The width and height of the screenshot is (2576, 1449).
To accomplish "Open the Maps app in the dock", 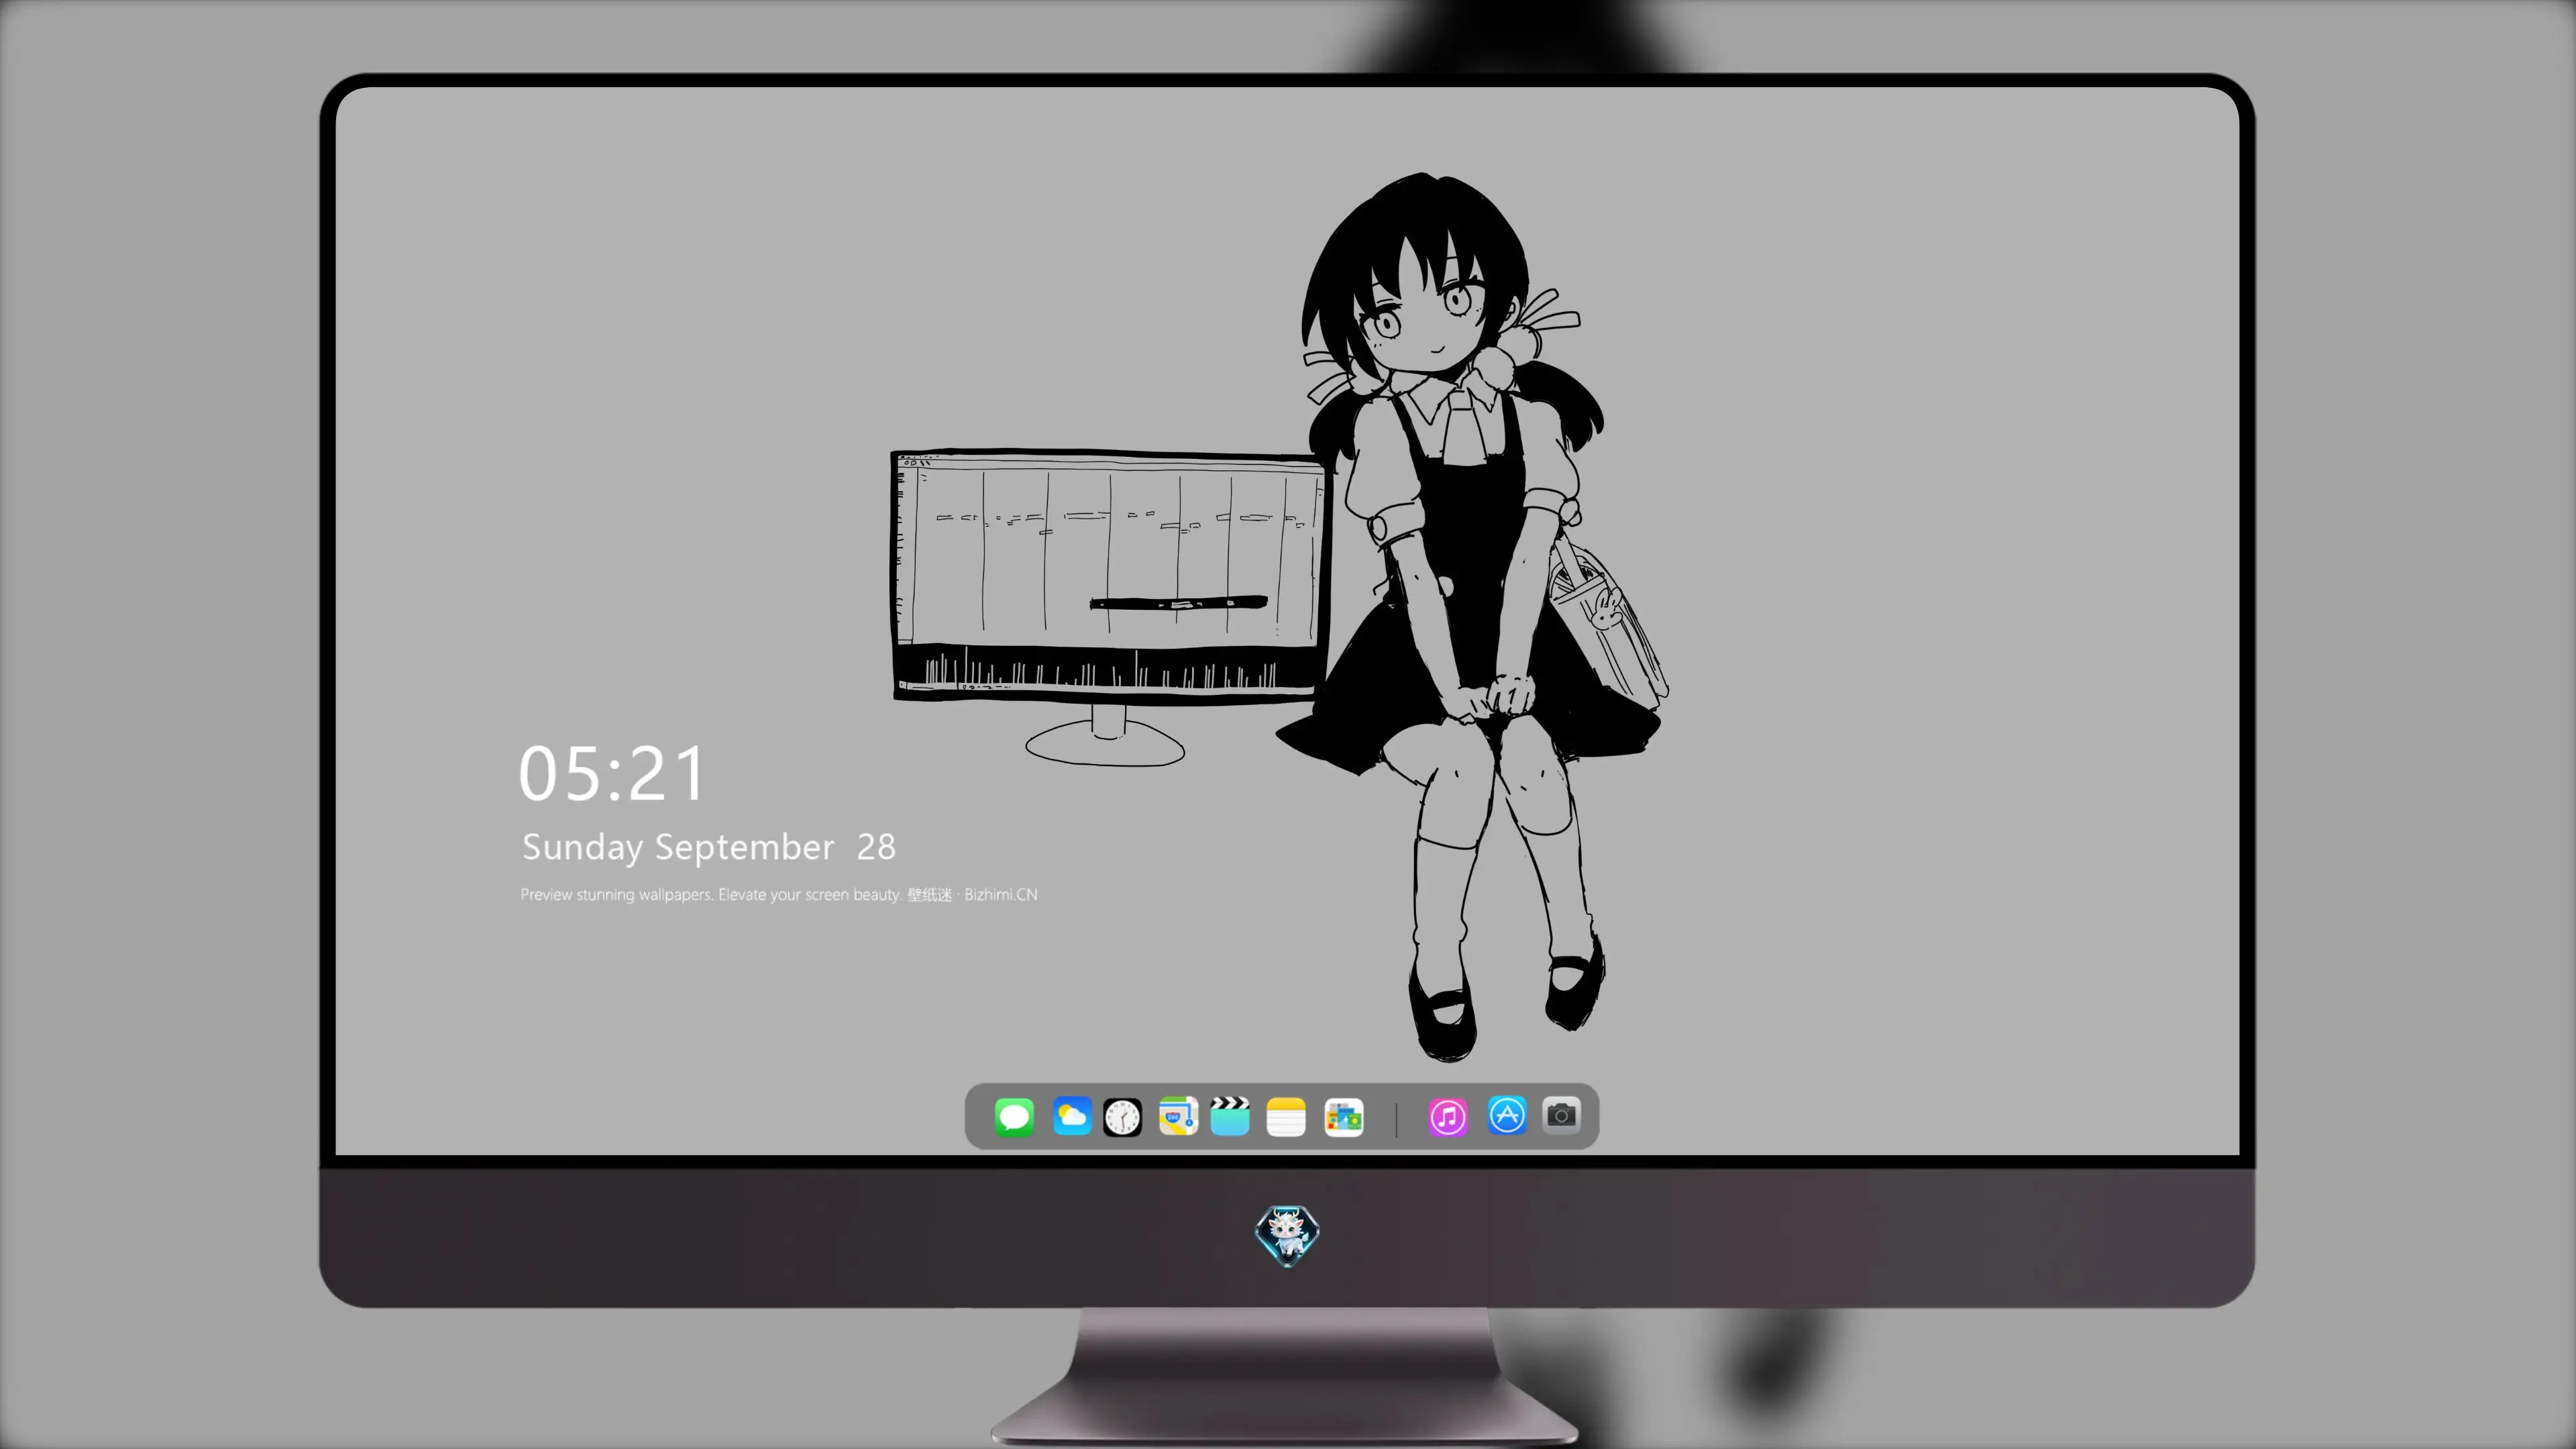I will 1178,1116.
